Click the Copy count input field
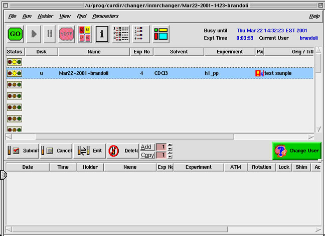 click(160, 155)
